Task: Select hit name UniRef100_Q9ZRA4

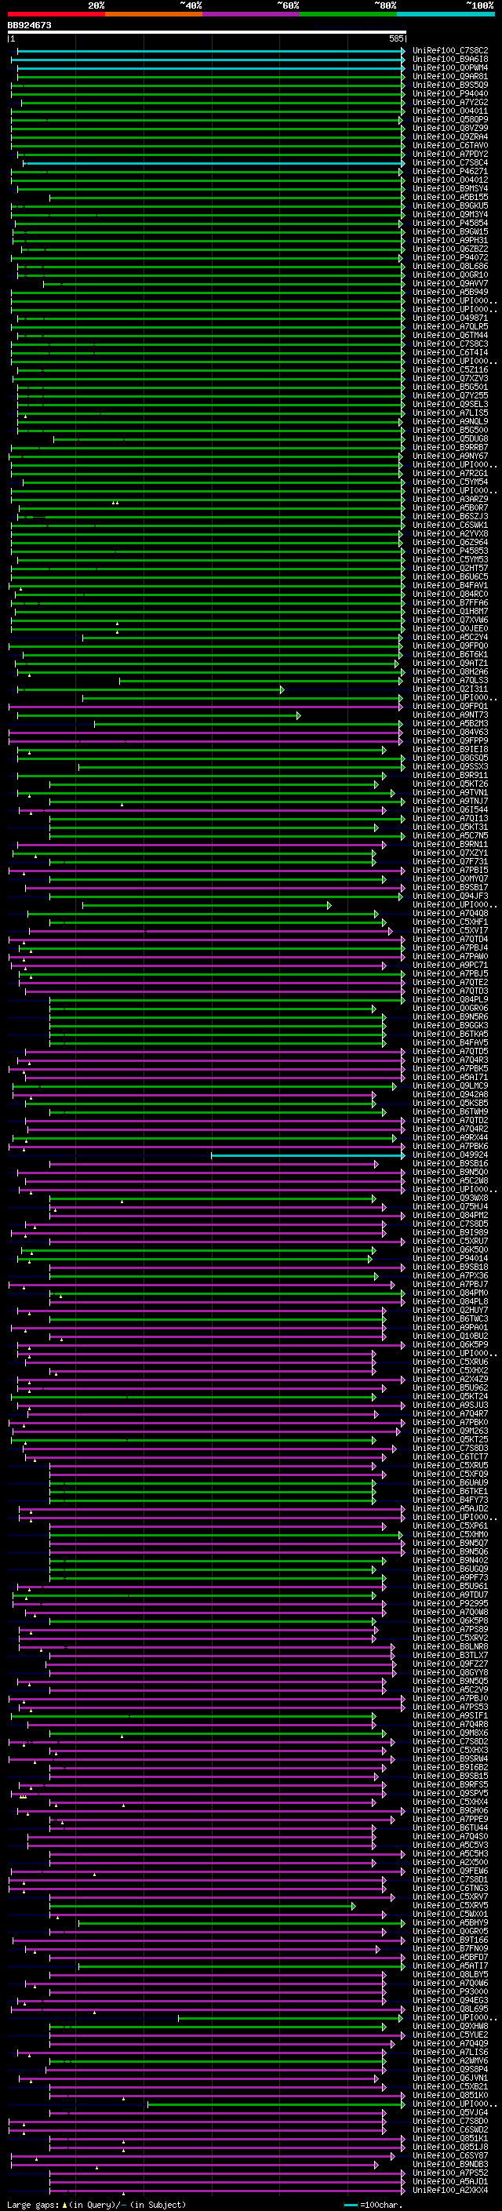Action: pyautogui.click(x=450, y=136)
